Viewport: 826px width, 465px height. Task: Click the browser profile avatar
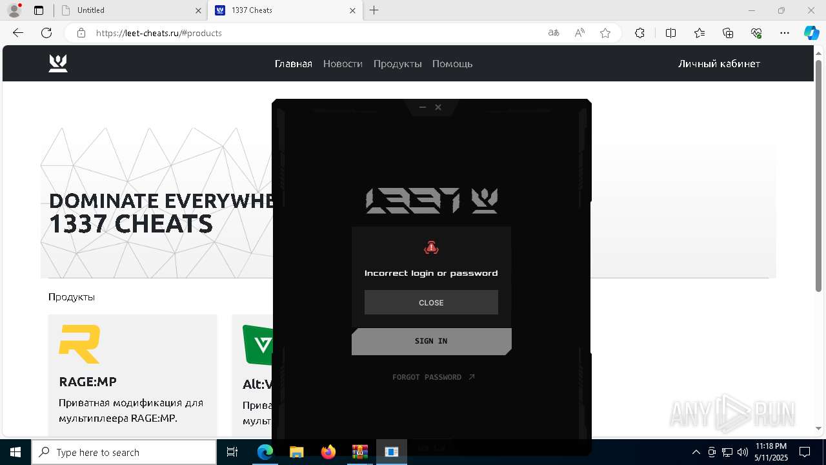[x=14, y=10]
